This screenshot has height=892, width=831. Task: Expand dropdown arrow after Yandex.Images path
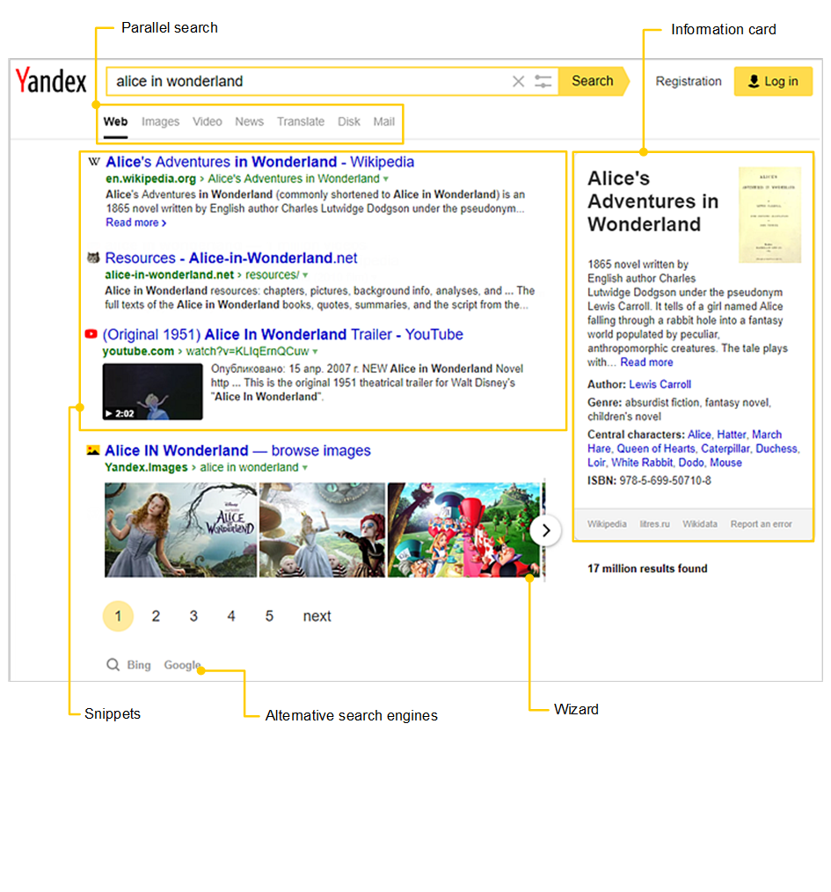click(x=305, y=468)
